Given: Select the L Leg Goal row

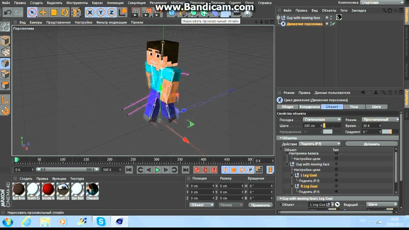Looking at the screenshot, I should [309, 175].
